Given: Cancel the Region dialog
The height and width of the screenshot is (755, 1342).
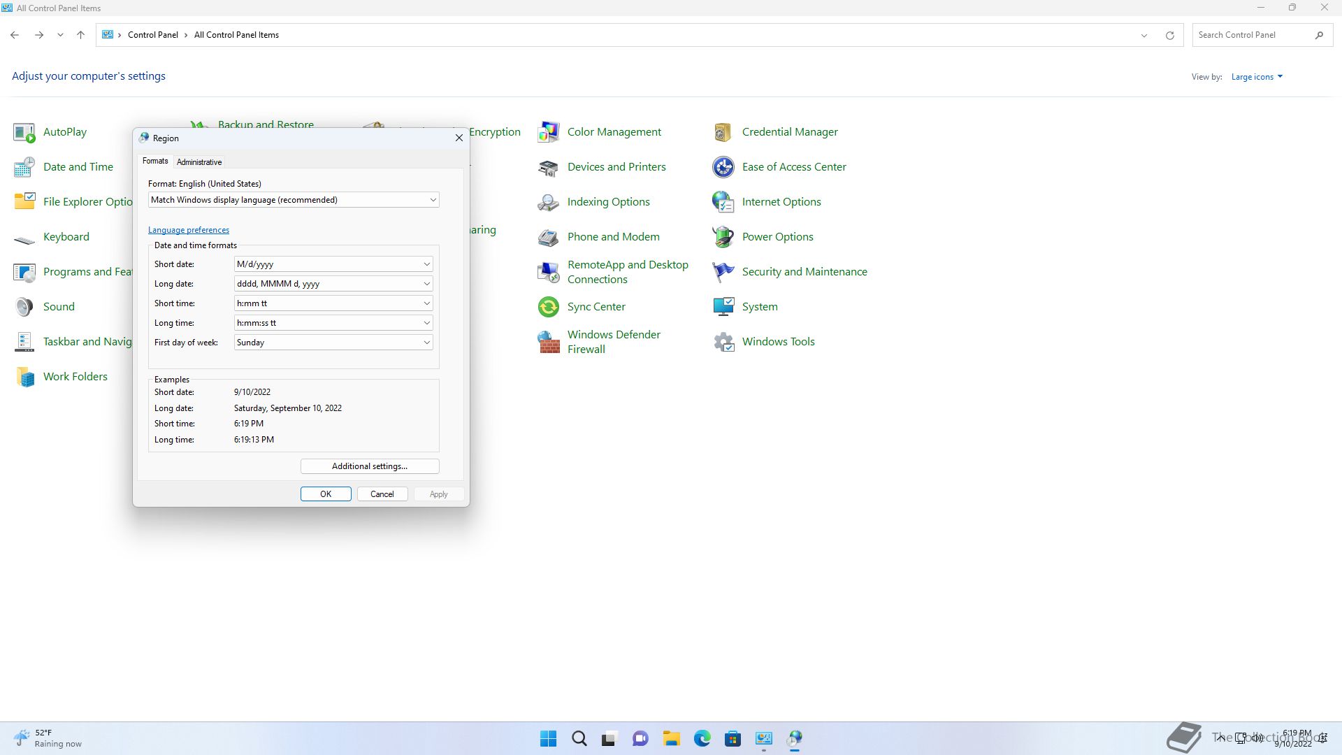Looking at the screenshot, I should click(382, 494).
